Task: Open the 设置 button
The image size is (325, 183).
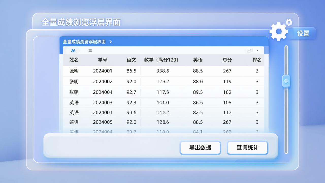Action: (303, 34)
